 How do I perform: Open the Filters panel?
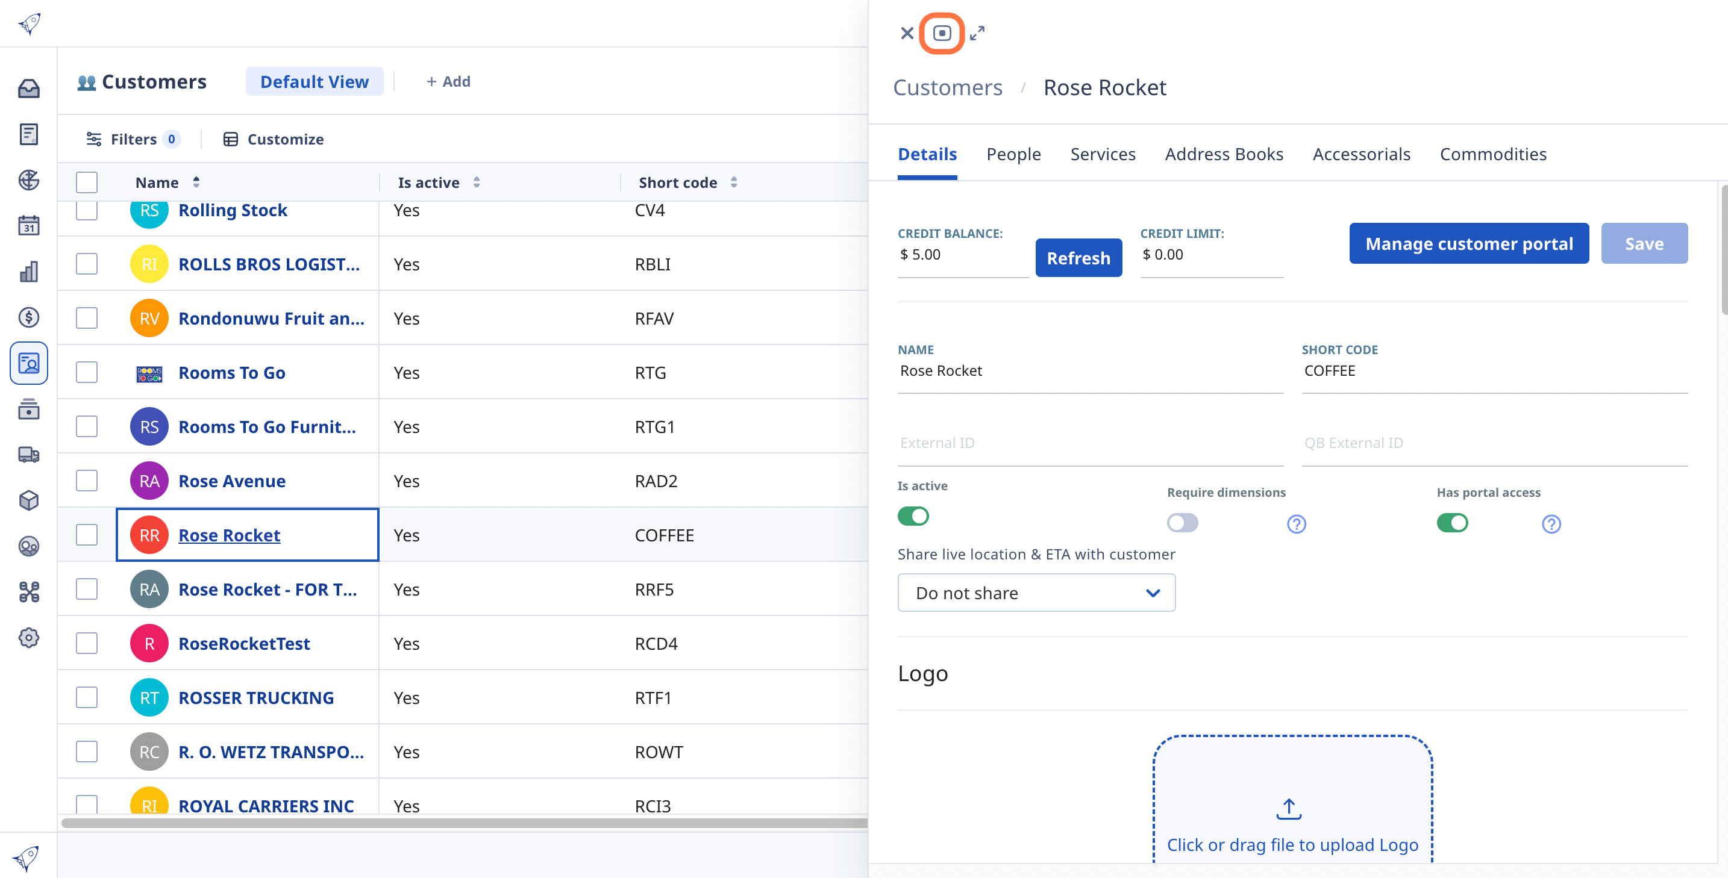click(133, 139)
